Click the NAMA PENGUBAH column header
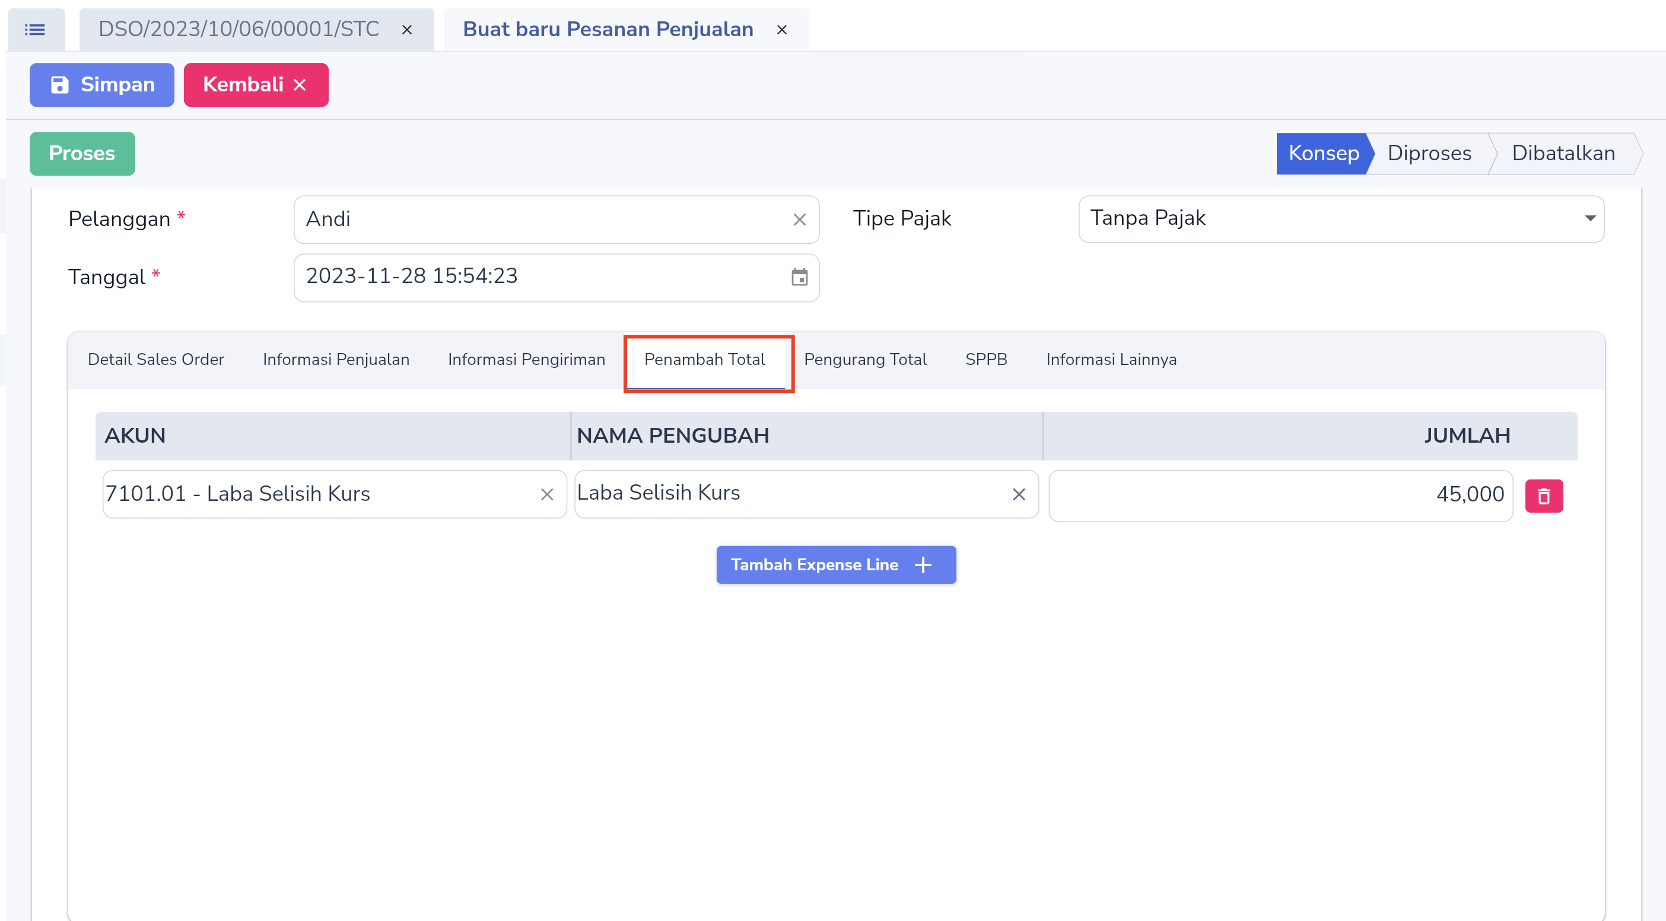The width and height of the screenshot is (1666, 921). click(806, 436)
